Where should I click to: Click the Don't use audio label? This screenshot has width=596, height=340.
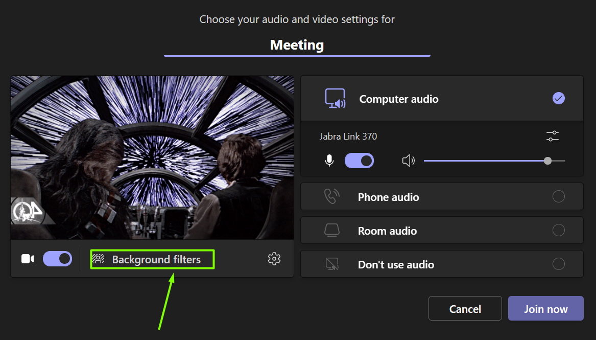pyautogui.click(x=396, y=265)
